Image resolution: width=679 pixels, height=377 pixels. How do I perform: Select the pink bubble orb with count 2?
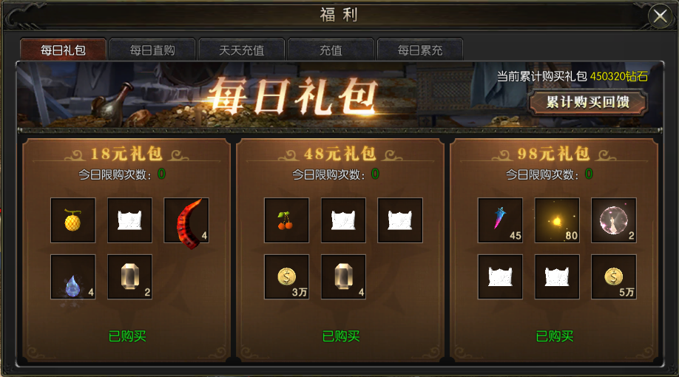pos(614,220)
